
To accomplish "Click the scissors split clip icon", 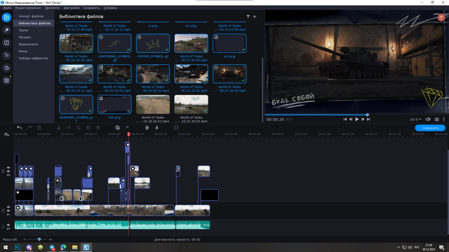I will click(x=59, y=128).
